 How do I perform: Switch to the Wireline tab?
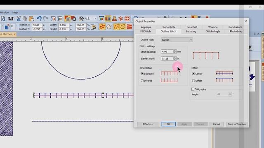213,27
